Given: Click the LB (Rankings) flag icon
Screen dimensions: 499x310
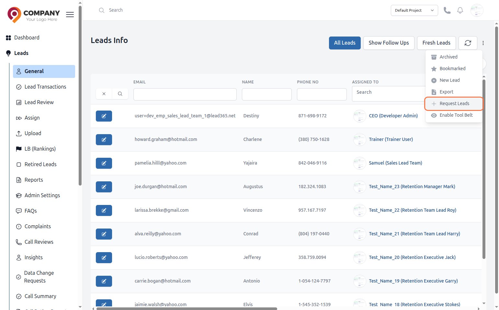Looking at the screenshot, I should (x=19, y=149).
